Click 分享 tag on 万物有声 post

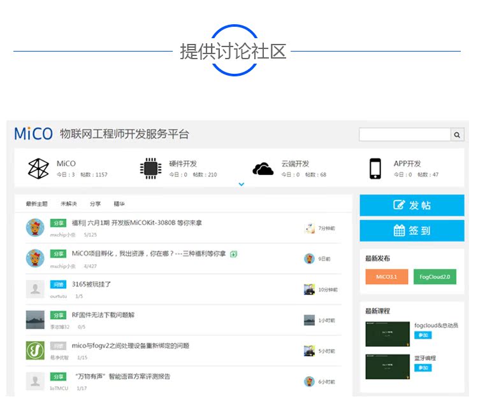pyautogui.click(x=58, y=377)
